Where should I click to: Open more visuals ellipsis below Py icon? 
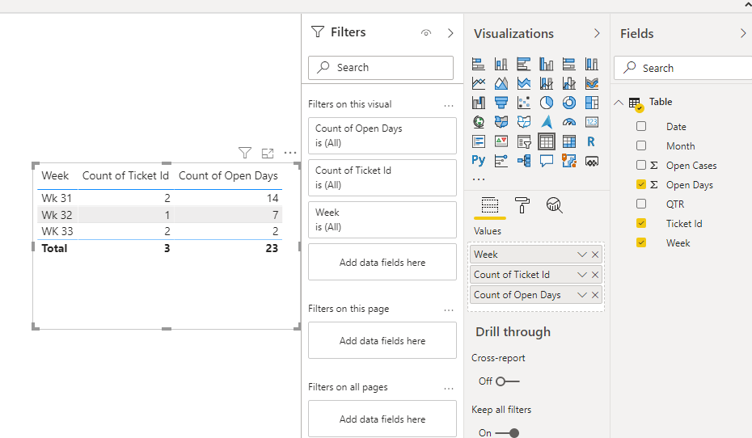pos(479,179)
